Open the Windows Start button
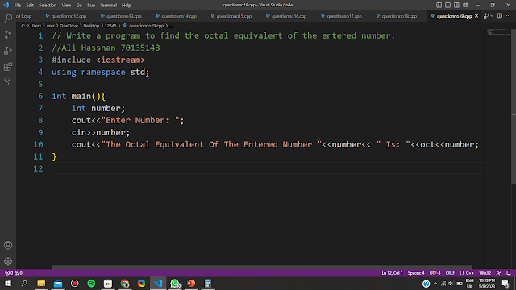This screenshot has width=516, height=290. [x=8, y=283]
